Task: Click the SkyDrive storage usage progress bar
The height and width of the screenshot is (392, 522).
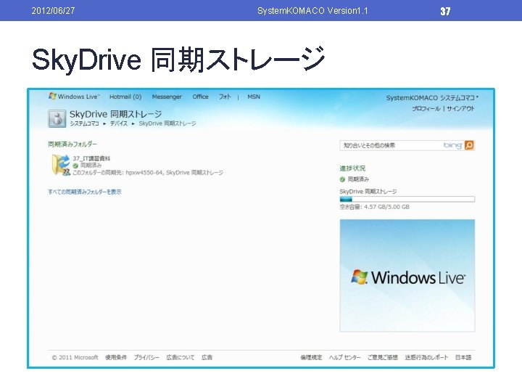Action: coord(407,200)
